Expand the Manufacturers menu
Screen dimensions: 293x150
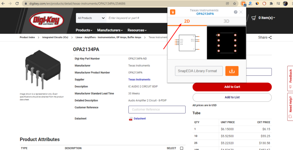click(x=110, y=30)
